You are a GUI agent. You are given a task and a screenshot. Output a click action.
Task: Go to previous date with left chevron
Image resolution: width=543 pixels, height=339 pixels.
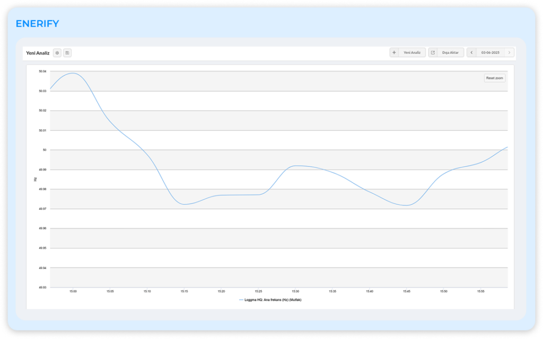tap(471, 52)
